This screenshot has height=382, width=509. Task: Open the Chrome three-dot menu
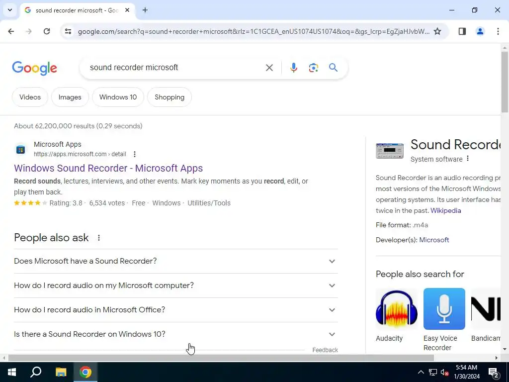(x=498, y=31)
